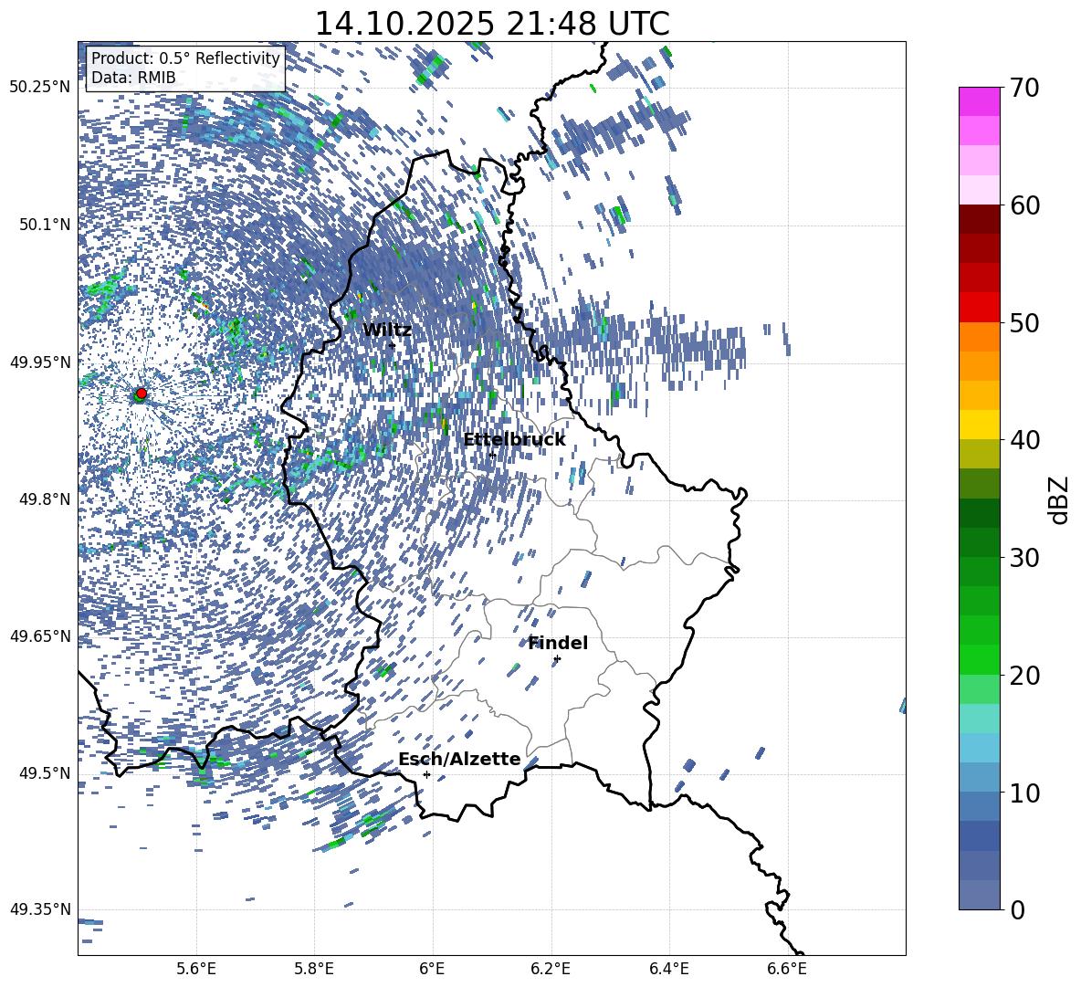Click the 6.4°E longitude label

668,969
